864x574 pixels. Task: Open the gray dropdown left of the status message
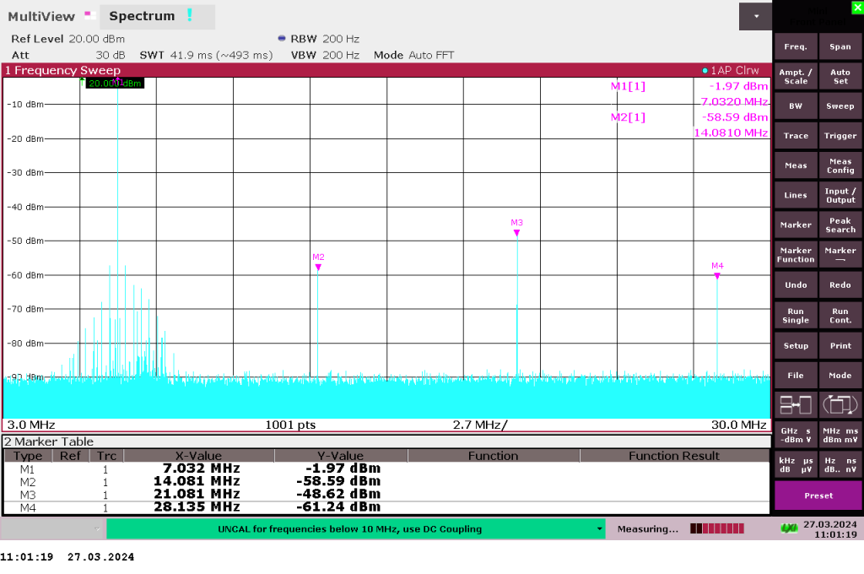pos(53,528)
